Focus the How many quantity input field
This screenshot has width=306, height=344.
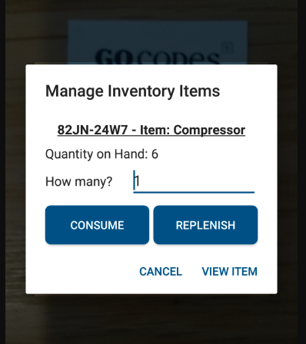[194, 181]
